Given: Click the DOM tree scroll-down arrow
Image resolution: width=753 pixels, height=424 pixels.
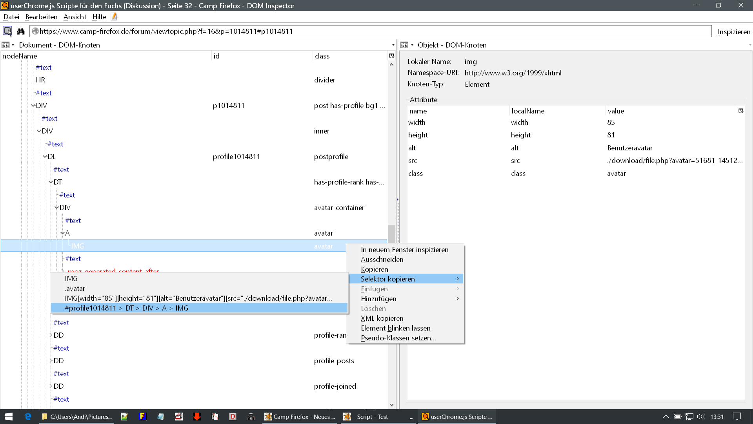Looking at the screenshot, I should (391, 405).
